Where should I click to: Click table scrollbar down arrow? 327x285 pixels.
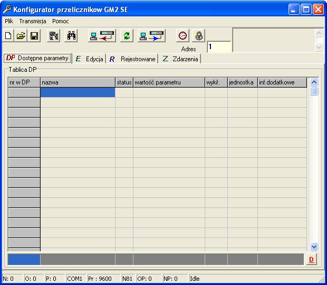[x=314, y=247]
